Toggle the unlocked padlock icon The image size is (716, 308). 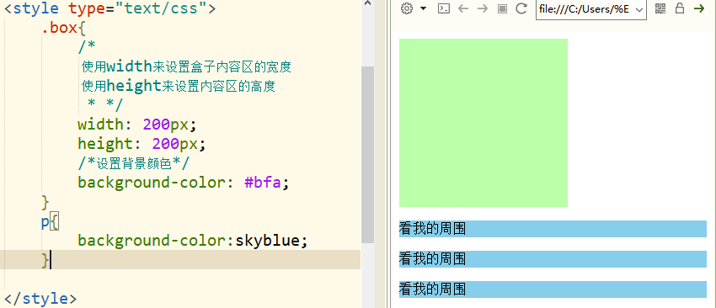point(680,8)
